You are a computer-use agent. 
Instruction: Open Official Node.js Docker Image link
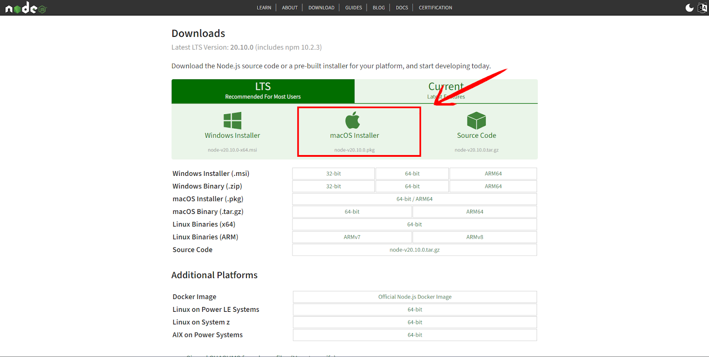tap(415, 297)
